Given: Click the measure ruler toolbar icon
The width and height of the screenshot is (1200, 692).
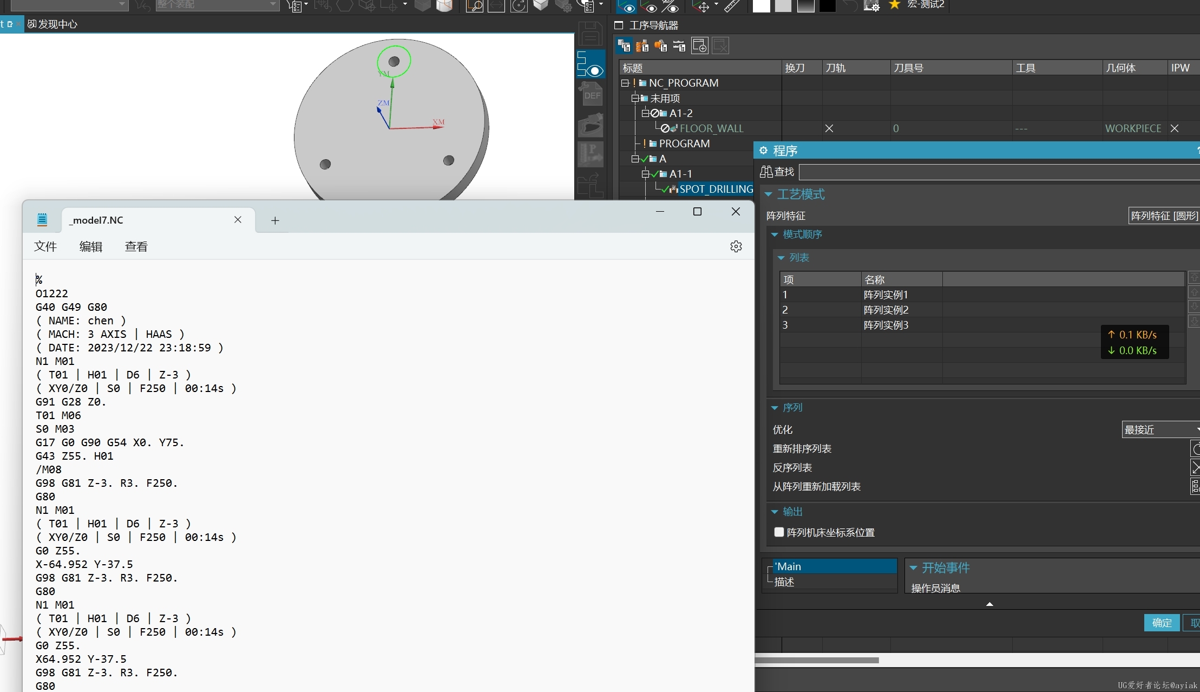Looking at the screenshot, I should 732,5.
